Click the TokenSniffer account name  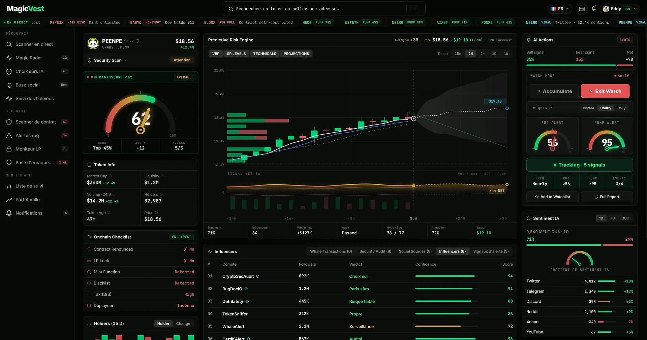tap(235, 314)
